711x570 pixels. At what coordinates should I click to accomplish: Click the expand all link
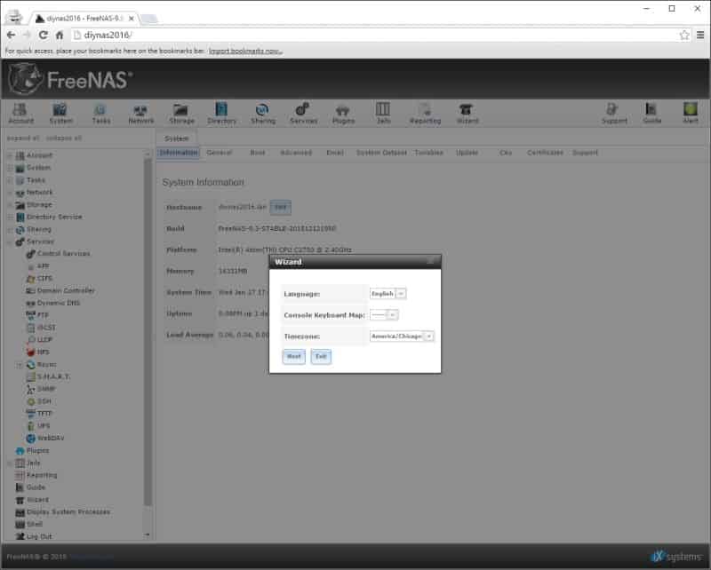click(23, 138)
